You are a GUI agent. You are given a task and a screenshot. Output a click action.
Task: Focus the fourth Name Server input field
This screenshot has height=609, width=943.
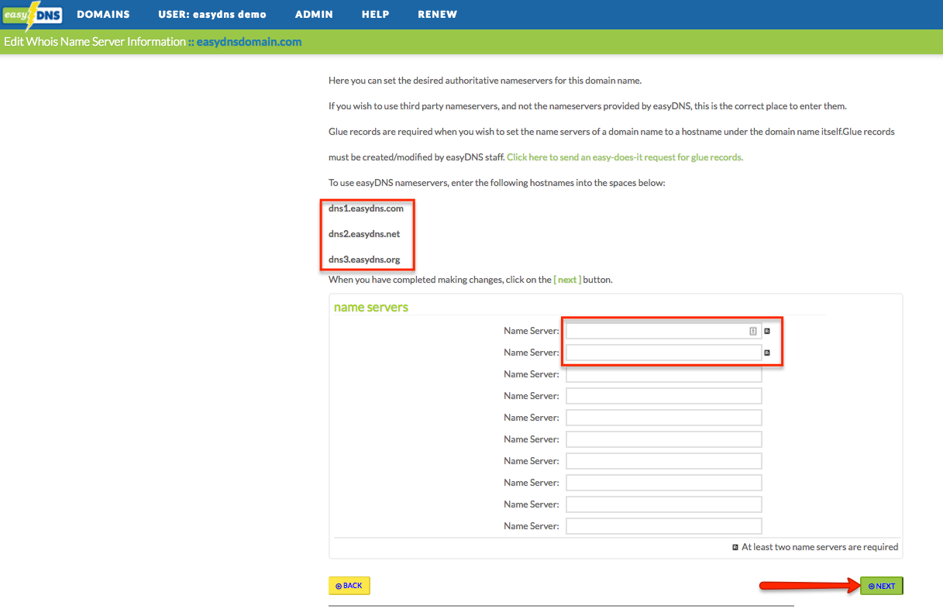click(663, 396)
